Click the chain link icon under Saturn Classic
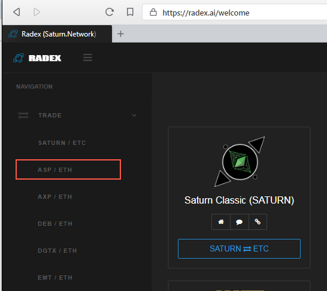This screenshot has height=291, width=327. (258, 222)
